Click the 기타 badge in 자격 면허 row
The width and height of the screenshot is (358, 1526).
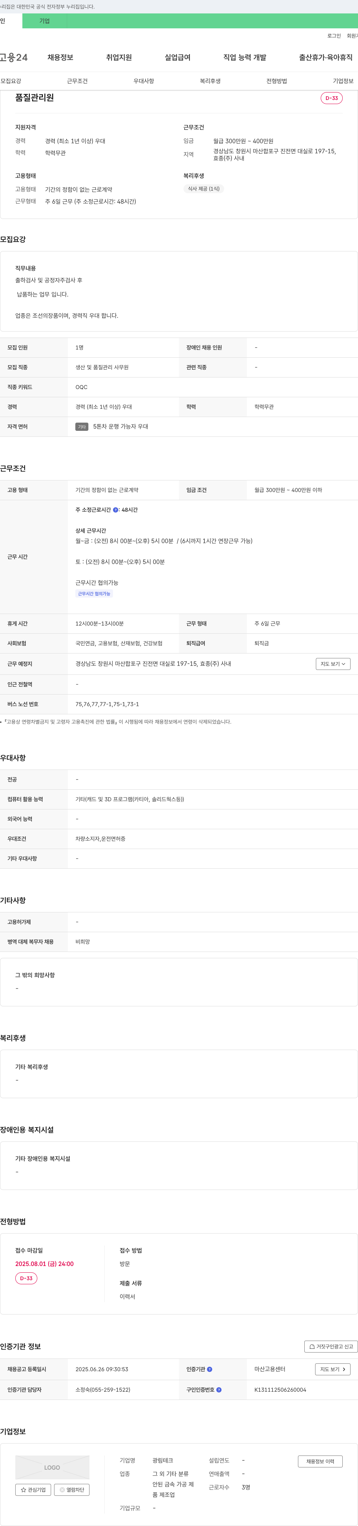(82, 426)
